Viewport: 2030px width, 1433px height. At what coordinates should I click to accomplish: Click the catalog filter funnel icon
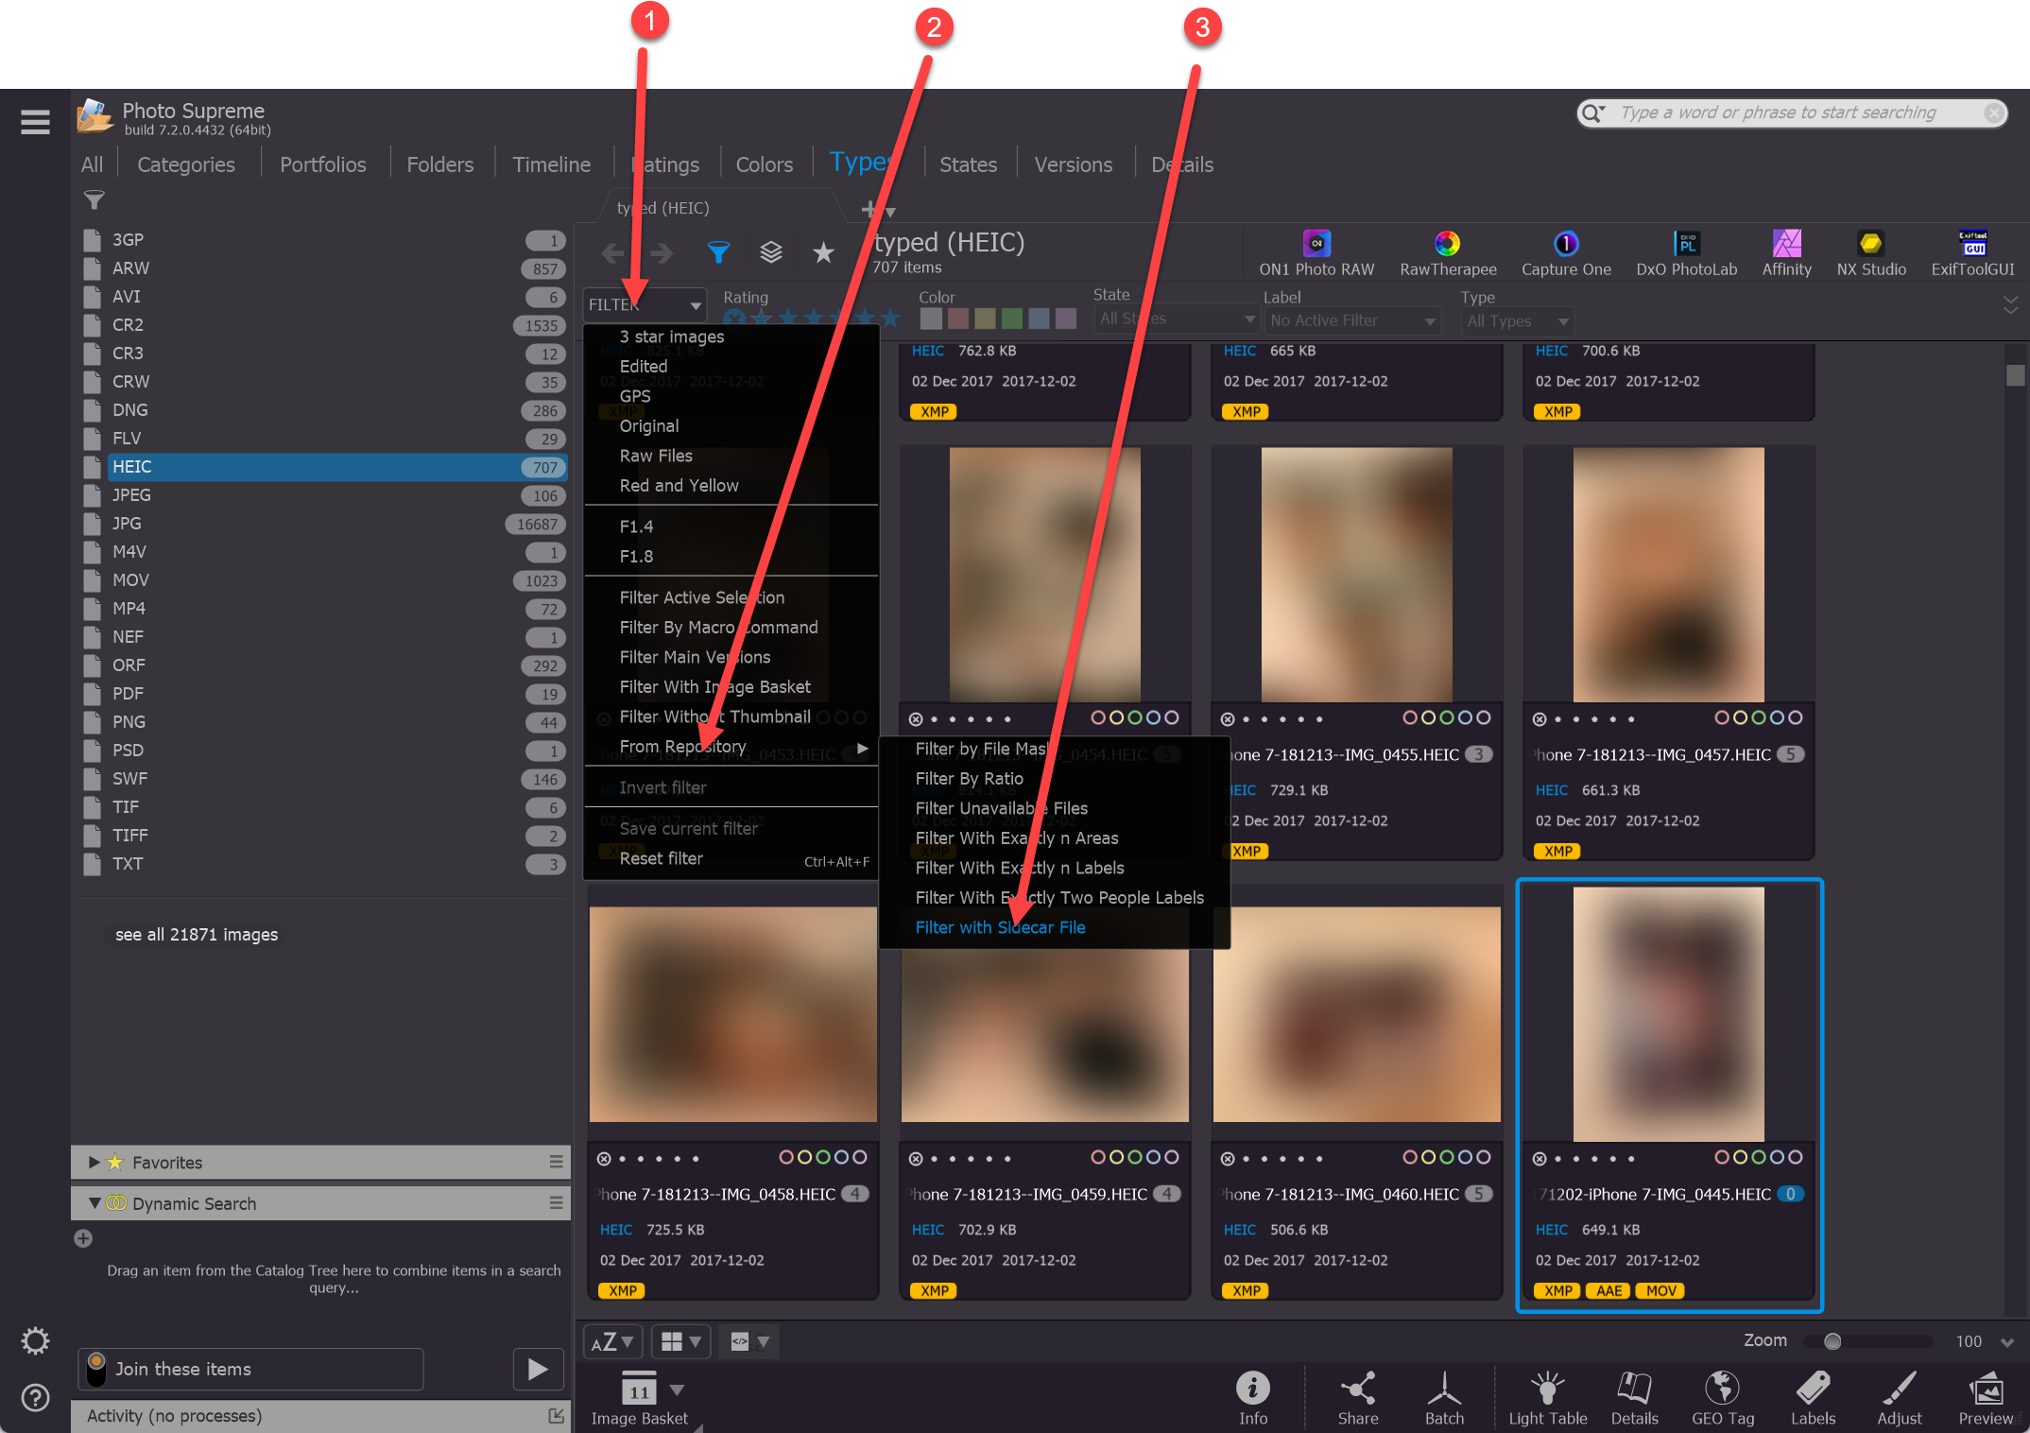[94, 199]
